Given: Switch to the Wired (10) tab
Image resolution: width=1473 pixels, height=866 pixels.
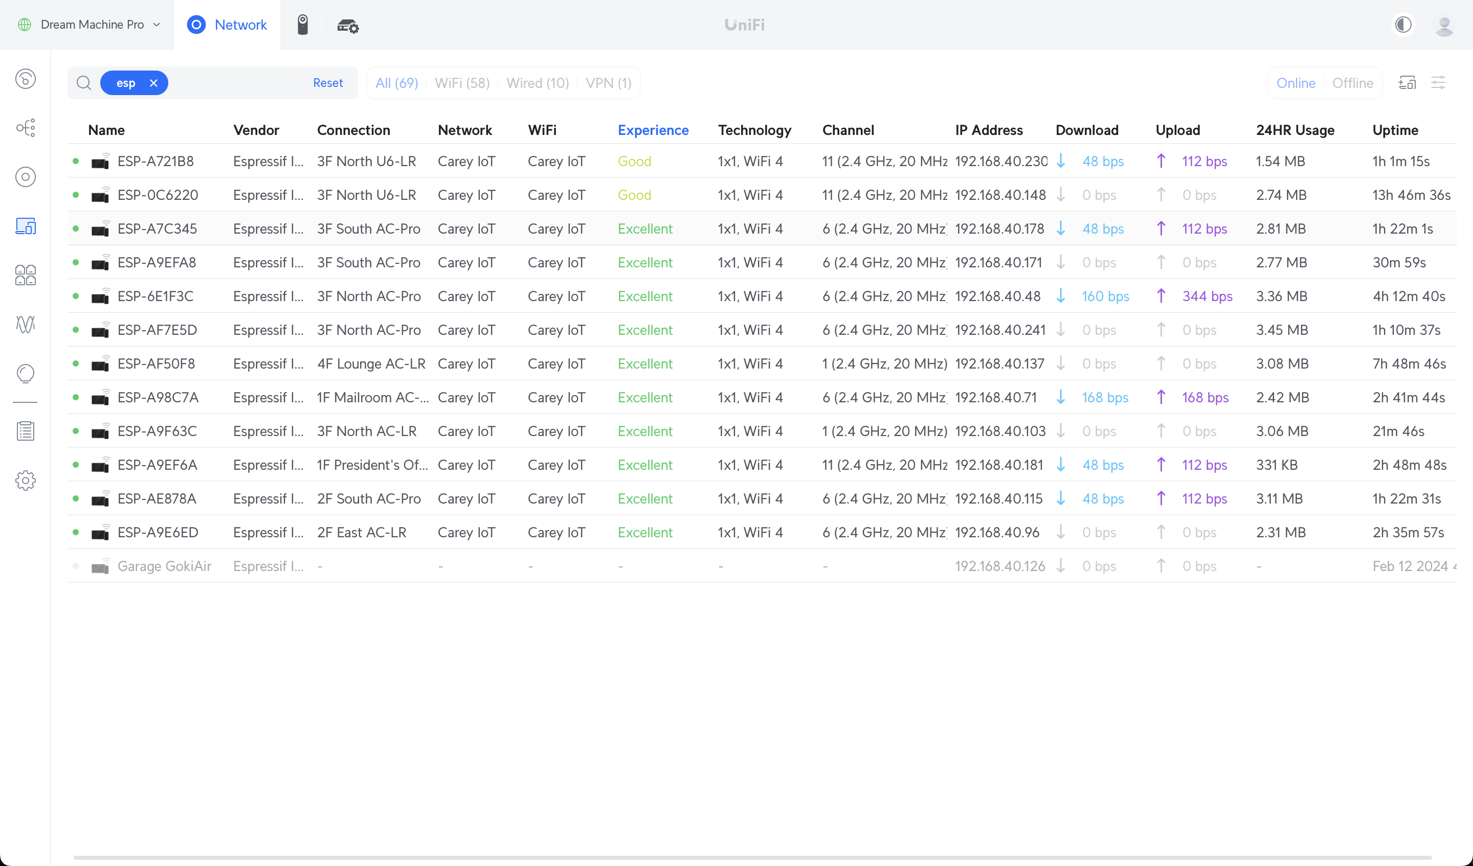Looking at the screenshot, I should pos(537,83).
